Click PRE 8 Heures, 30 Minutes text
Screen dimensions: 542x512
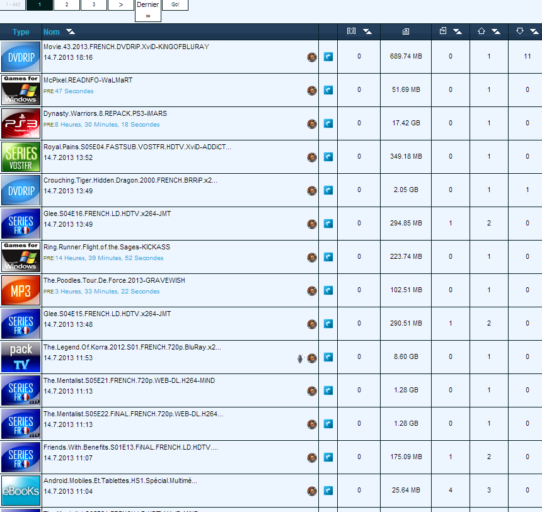[x=101, y=124]
